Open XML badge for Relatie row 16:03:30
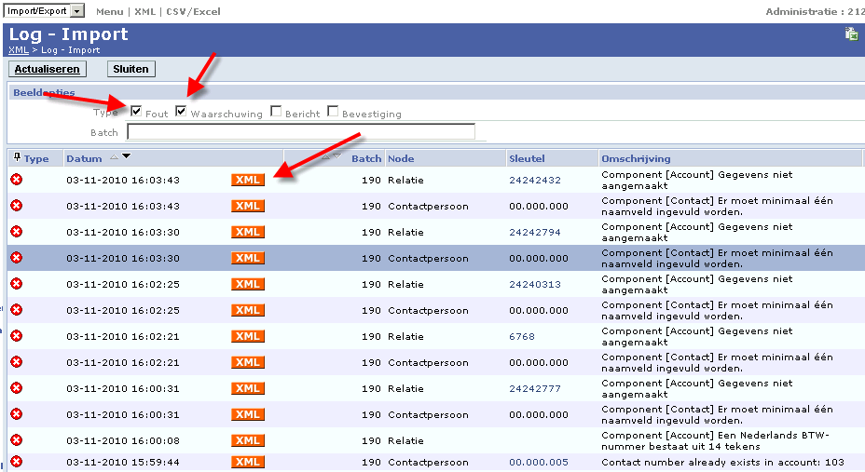This screenshot has width=865, height=472. tap(248, 232)
